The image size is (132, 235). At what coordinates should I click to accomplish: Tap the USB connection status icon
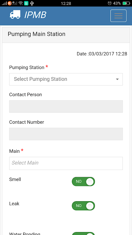pyautogui.click(x=32, y=3)
